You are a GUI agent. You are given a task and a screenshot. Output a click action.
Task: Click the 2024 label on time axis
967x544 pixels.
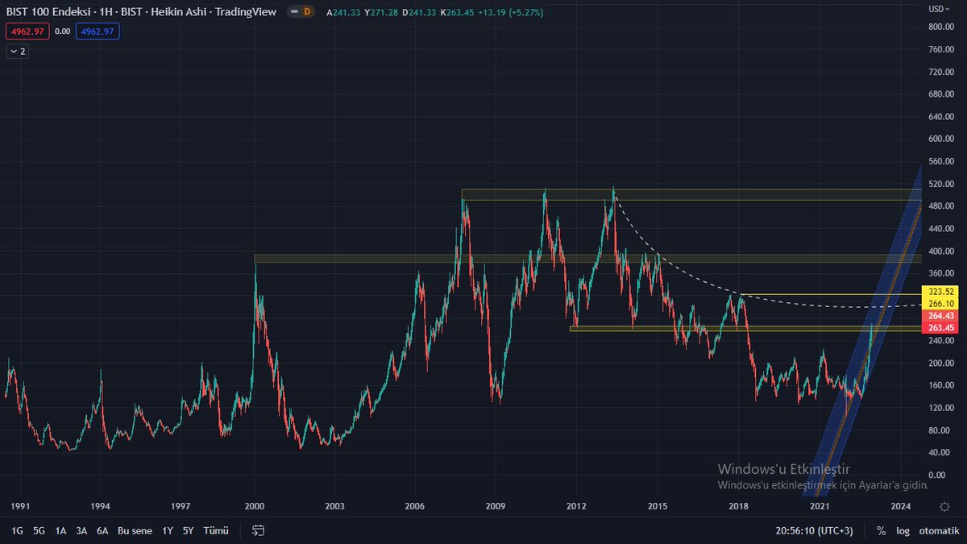tap(901, 506)
